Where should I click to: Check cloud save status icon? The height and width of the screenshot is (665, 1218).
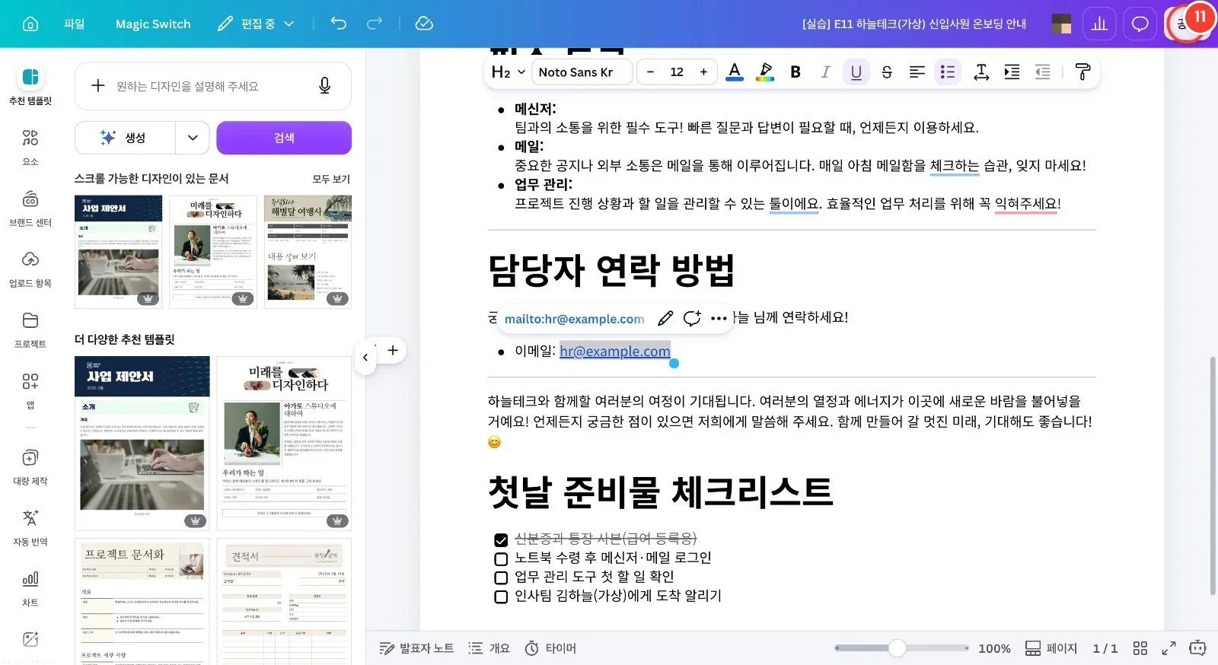[424, 24]
